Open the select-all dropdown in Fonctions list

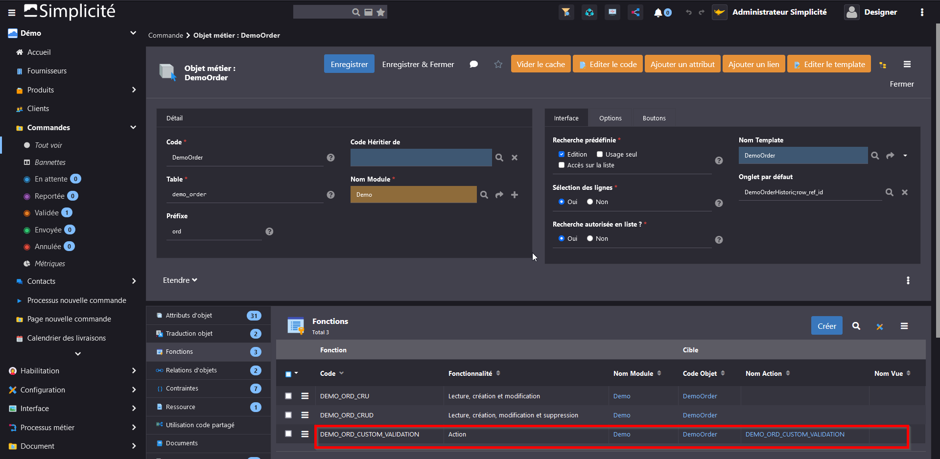tap(296, 373)
